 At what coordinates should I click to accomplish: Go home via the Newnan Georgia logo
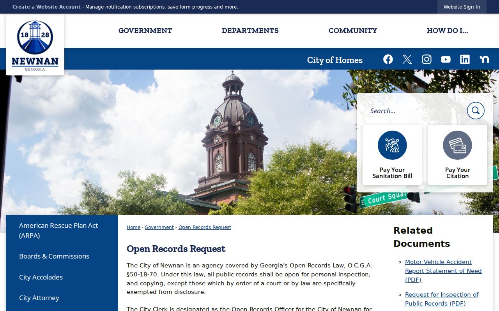tap(35, 44)
